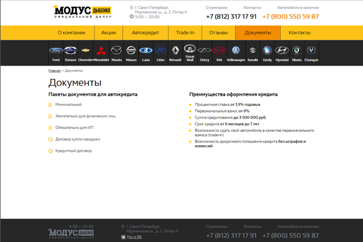Image resolution: width=363 pixels, height=242 pixels.
Task: Choose the Mitsubishi brand logo
Action: click(101, 51)
